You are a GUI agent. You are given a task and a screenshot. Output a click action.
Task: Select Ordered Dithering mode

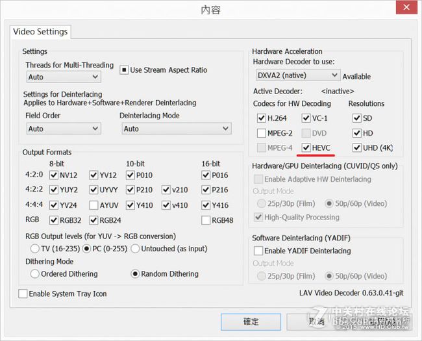pos(35,274)
